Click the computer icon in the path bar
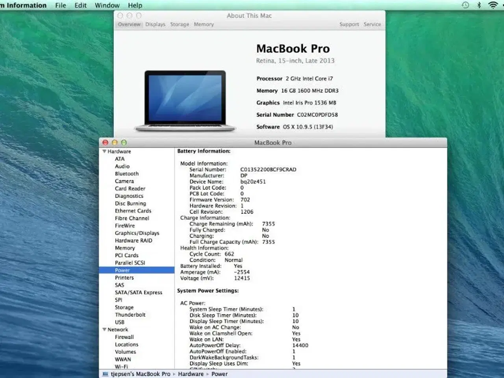This screenshot has height=378, width=504. 105,374
